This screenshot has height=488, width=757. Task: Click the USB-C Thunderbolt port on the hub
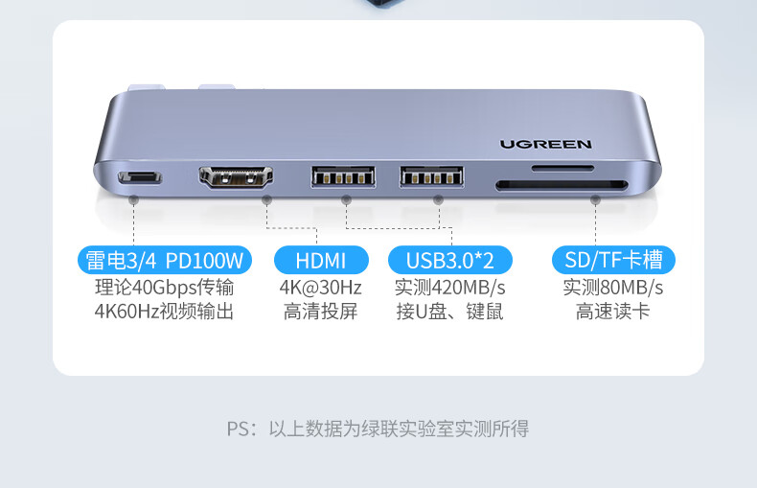140,177
